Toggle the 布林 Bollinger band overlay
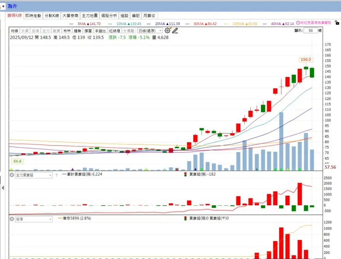 pos(67,31)
